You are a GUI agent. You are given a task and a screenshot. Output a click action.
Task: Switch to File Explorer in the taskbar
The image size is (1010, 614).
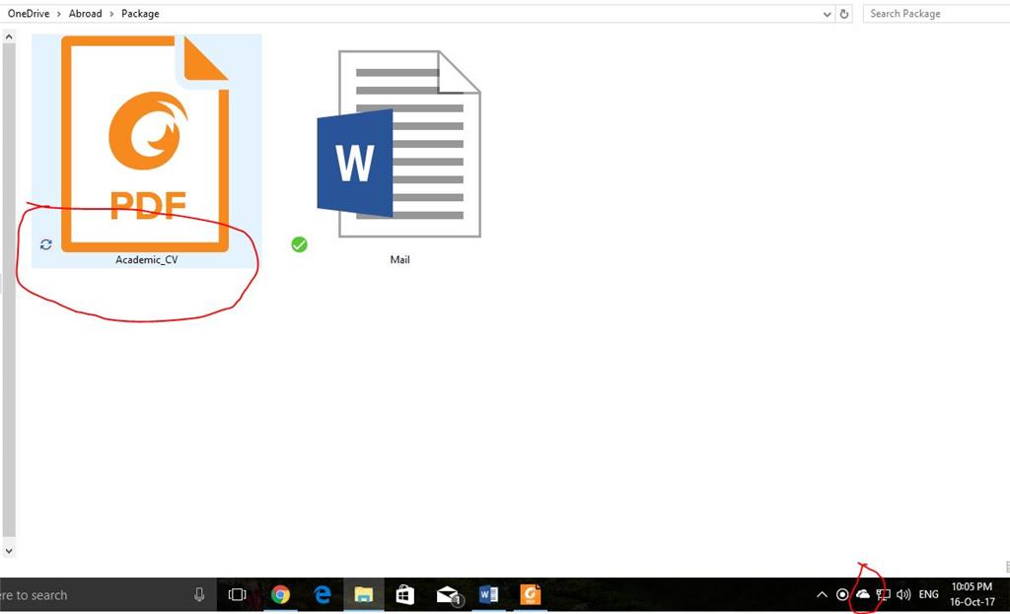(363, 594)
